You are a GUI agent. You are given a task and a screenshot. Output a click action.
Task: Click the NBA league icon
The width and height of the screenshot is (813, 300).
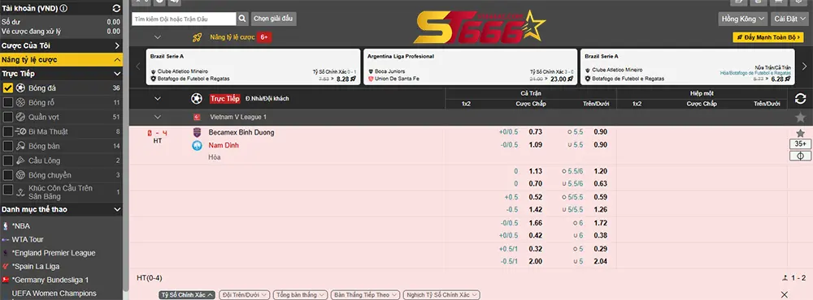5,226
